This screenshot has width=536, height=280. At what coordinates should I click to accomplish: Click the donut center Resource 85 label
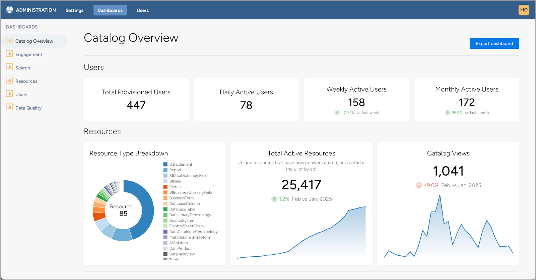pyautogui.click(x=123, y=210)
